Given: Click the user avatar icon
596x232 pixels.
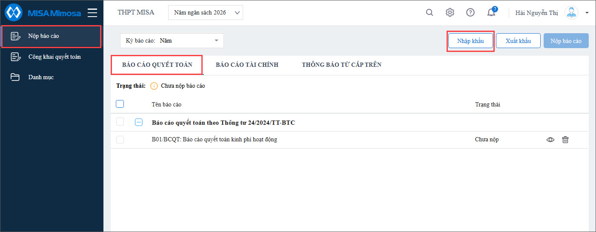Looking at the screenshot, I should 571,13.
